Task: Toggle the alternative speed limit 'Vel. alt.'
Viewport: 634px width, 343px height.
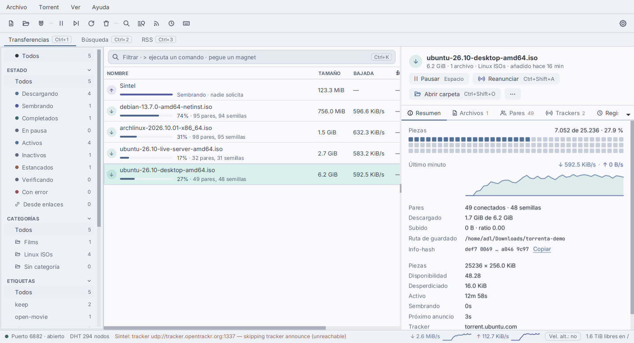Action: click(562, 336)
